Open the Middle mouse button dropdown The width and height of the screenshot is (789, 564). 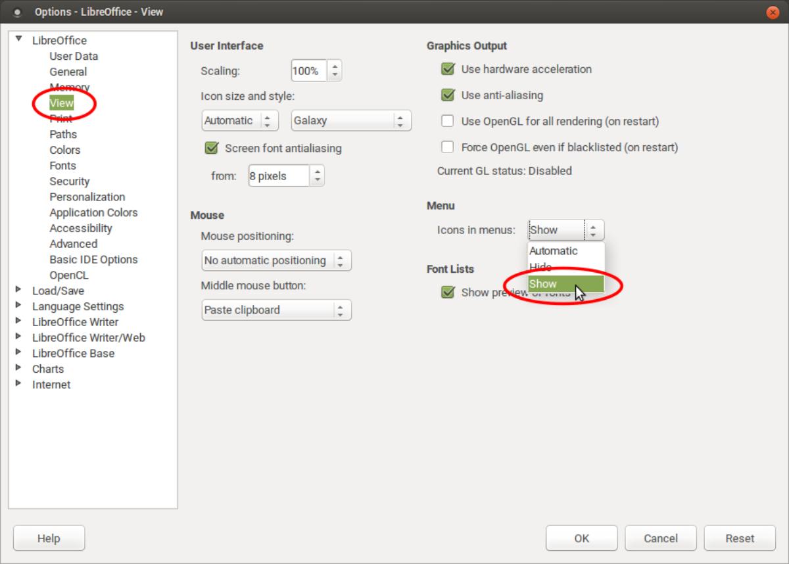(x=275, y=310)
